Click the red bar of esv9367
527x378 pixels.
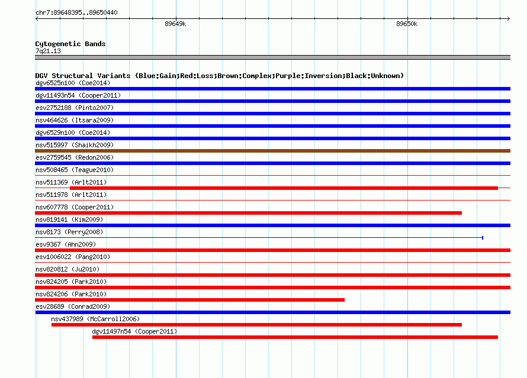coord(272,250)
